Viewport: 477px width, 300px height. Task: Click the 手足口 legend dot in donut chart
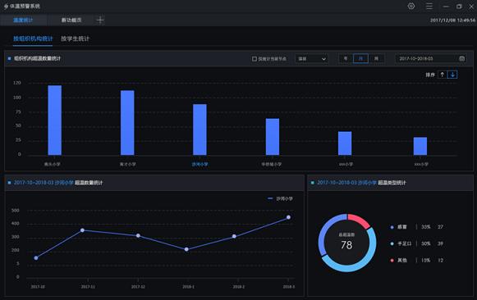392,243
